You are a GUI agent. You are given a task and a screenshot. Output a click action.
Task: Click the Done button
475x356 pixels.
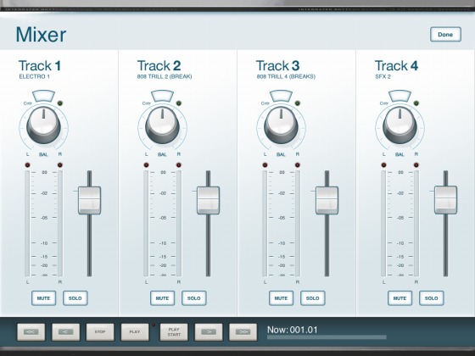tap(445, 35)
